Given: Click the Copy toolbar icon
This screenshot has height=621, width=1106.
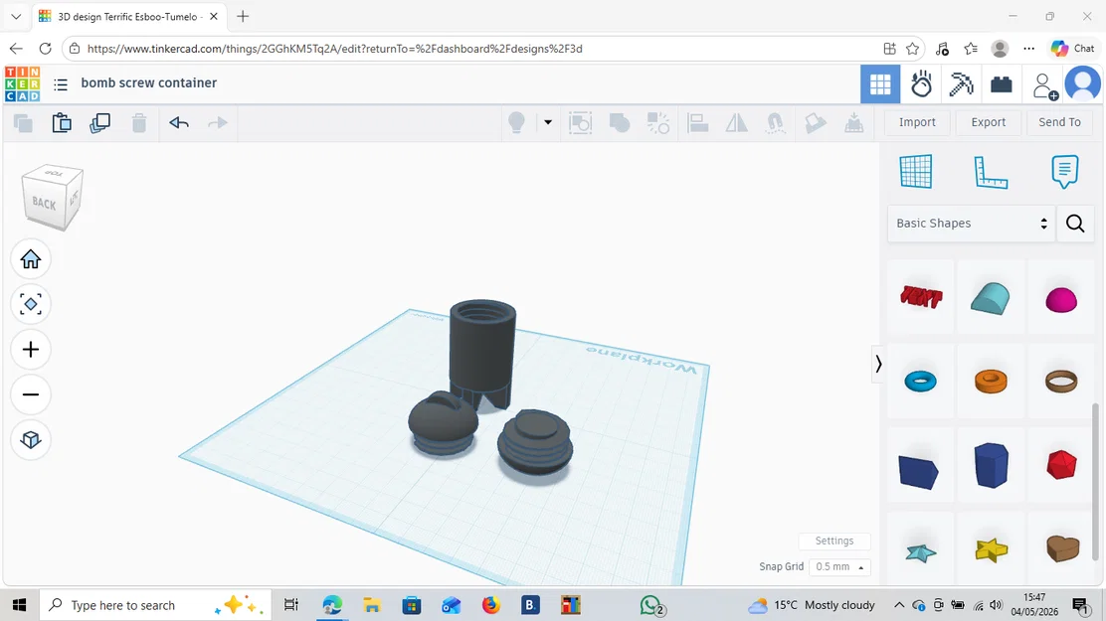Looking at the screenshot, I should [23, 123].
